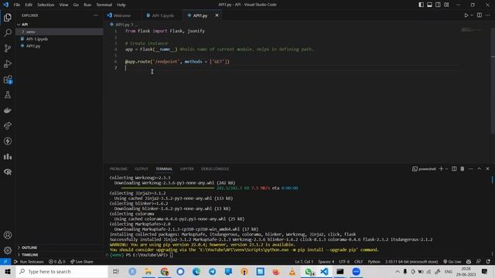
Task: Open the Run dropdown arrow beside play button
Action: [472, 15]
